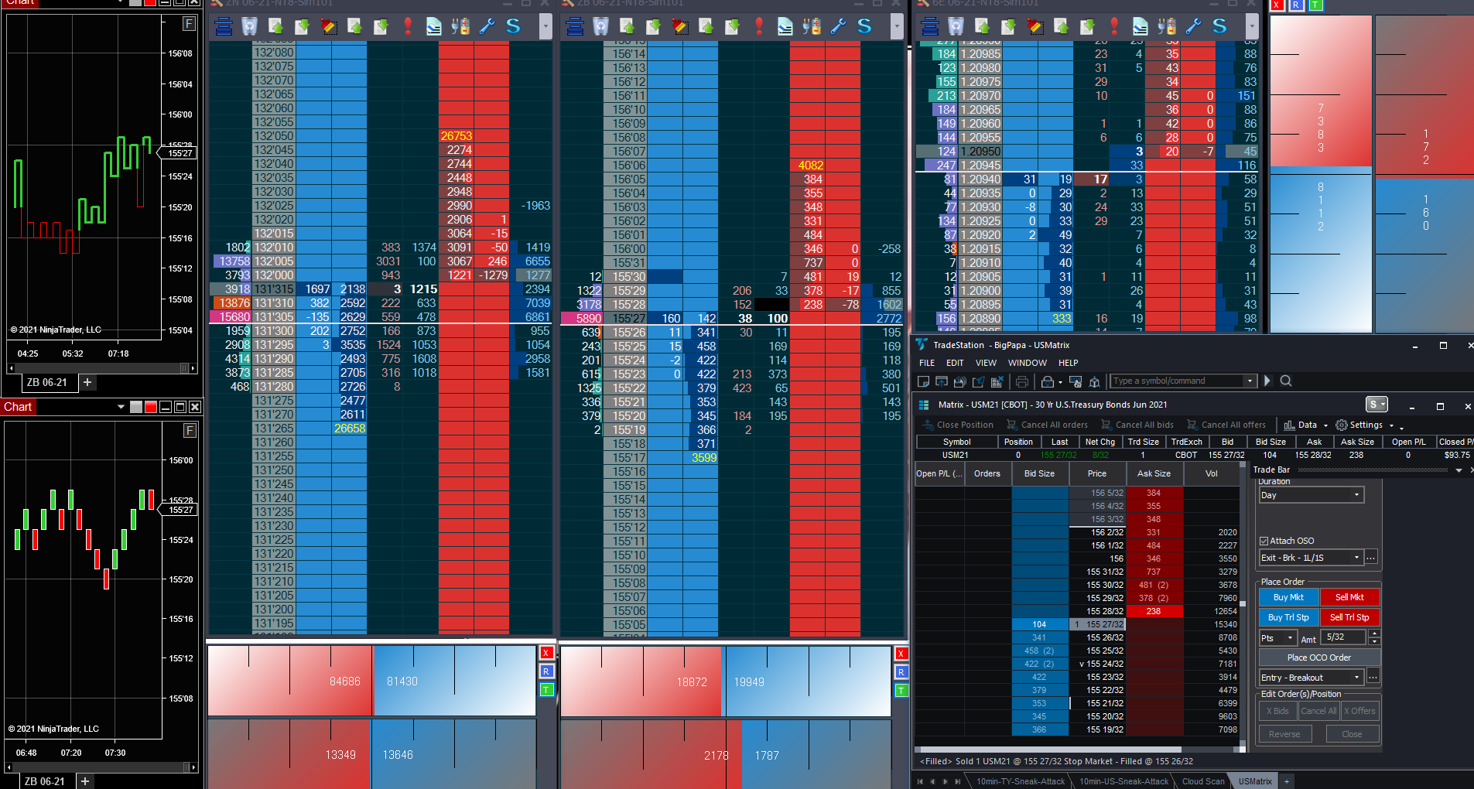
Task: Switch to Cloud Scan tab
Action: [x=1203, y=781]
